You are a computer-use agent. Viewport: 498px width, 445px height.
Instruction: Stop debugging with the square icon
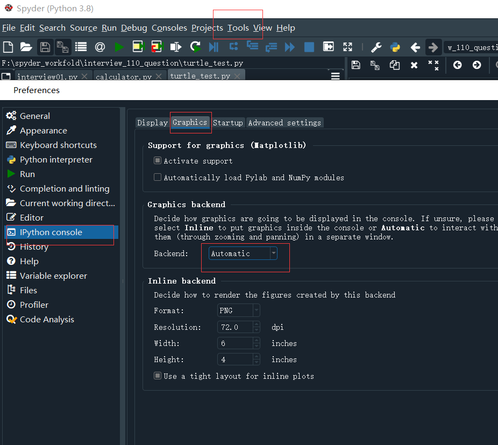[309, 47]
